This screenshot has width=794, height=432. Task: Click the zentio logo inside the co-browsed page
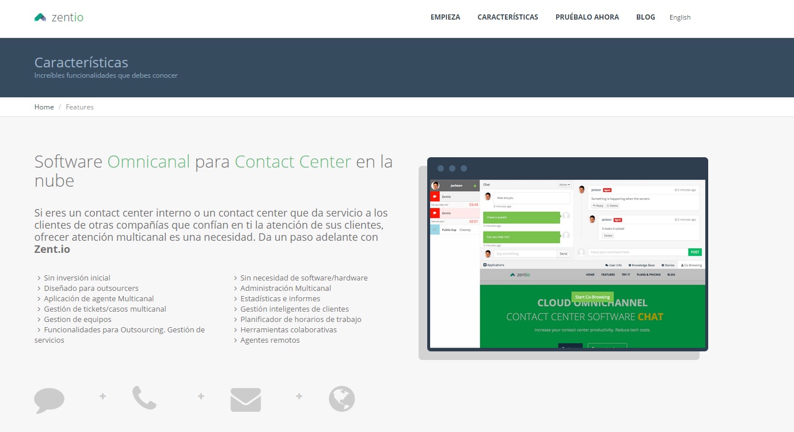click(520, 275)
